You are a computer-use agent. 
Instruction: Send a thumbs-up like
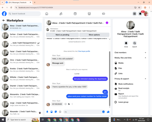(x=108, y=112)
